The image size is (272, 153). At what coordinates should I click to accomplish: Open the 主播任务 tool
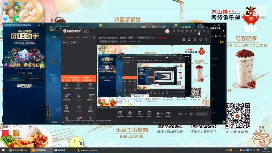[90, 86]
